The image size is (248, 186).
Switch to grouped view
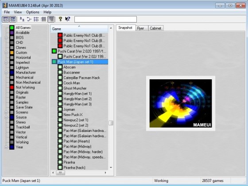pyautogui.click(x=51, y=19)
